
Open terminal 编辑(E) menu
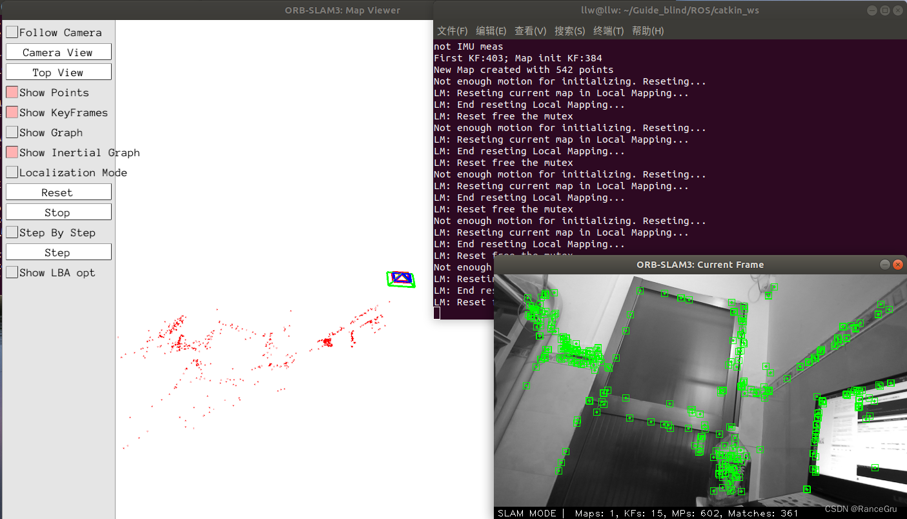pos(491,31)
